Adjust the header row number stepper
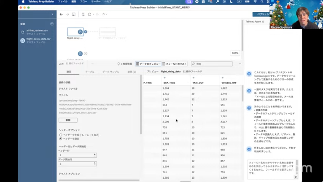 95,155
